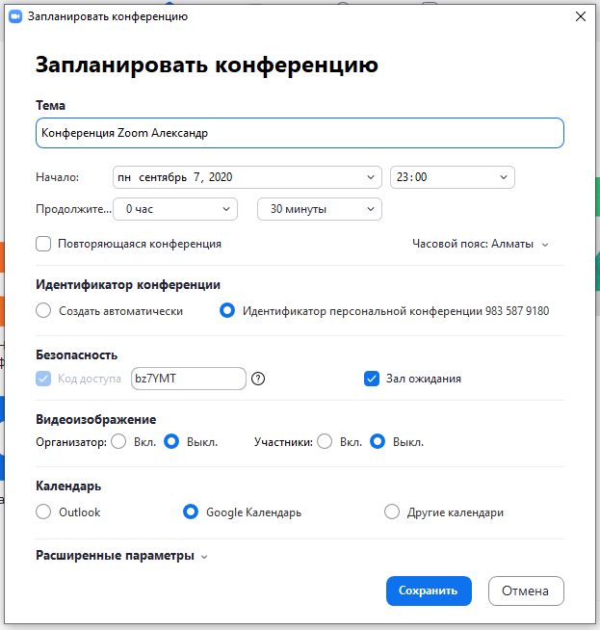
Task: Click the Отмена button
Action: 526,591
